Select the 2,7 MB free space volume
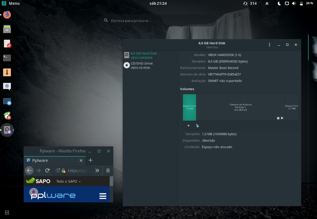This screenshot has width=317, height=219. [x=291, y=107]
